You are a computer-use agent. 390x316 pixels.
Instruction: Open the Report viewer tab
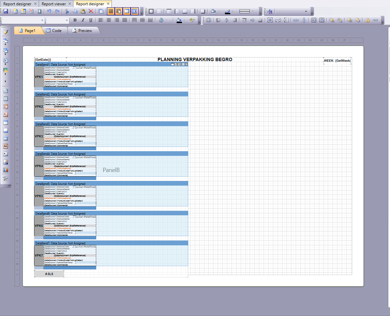pyautogui.click(x=54, y=4)
